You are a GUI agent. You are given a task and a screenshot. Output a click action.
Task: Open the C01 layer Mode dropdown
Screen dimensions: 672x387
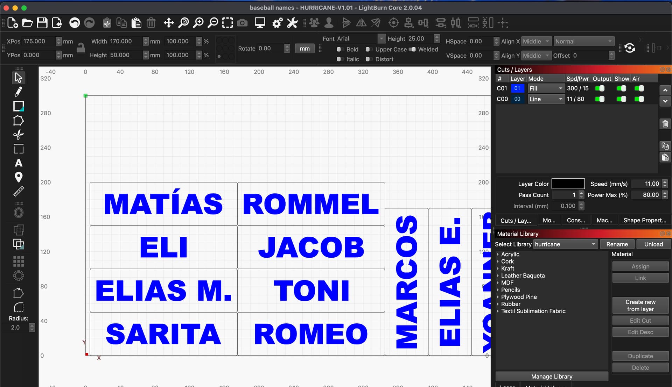[546, 88]
